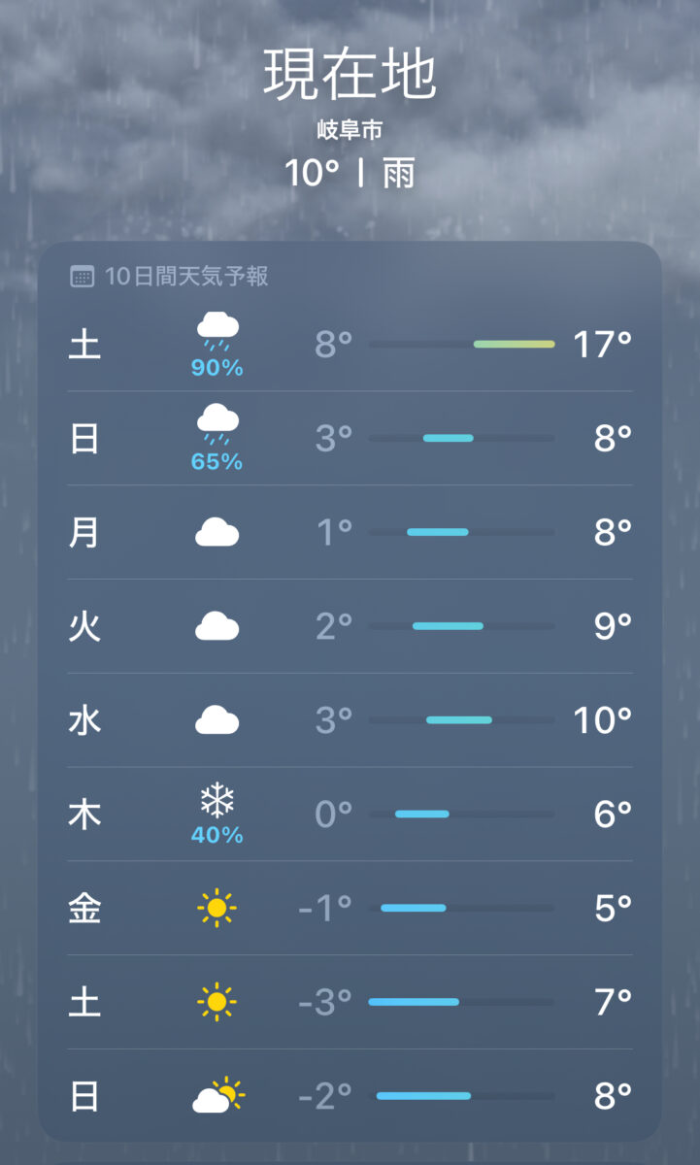The width and height of the screenshot is (700, 1165).
Task: Tap the 雨 condition text in the header
Action: [x=399, y=174]
